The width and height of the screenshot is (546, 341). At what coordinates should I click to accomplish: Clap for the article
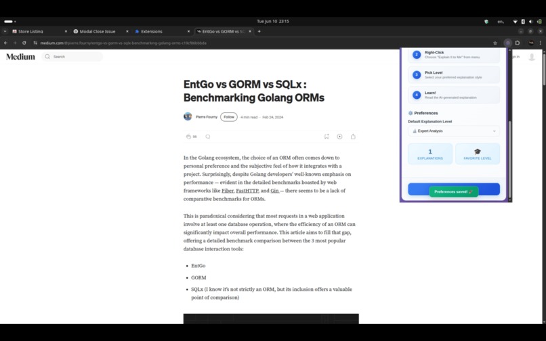pyautogui.click(x=188, y=137)
